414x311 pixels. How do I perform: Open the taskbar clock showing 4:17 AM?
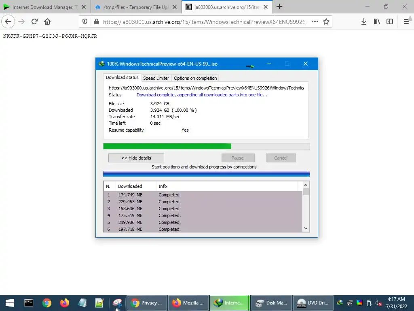(x=396, y=303)
